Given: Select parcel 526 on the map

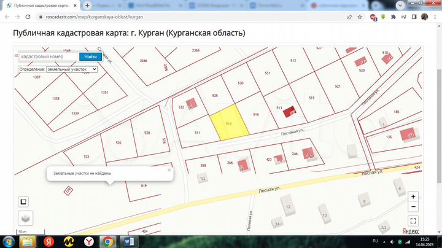Looking at the screenshot, I should pos(118,143).
